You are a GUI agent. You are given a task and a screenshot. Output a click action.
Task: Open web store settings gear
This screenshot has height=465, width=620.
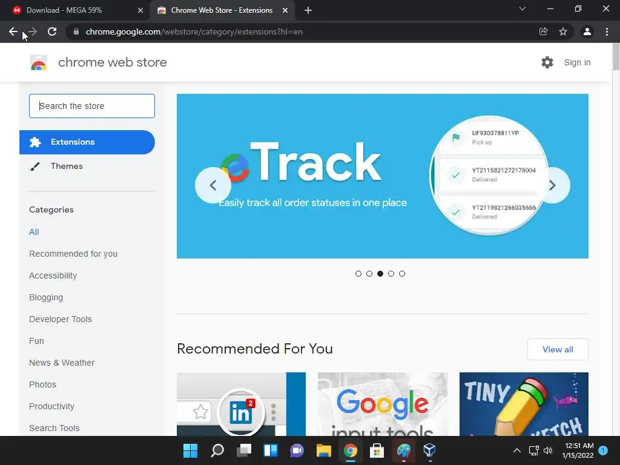547,62
